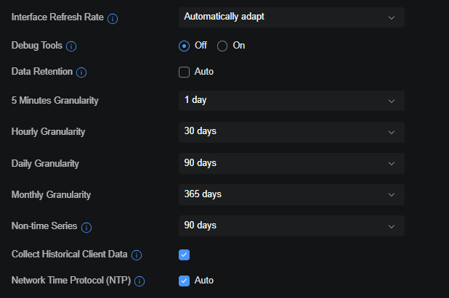This screenshot has width=449, height=298.
Task: Click the Hourly Granularity label
Action: 49,132
